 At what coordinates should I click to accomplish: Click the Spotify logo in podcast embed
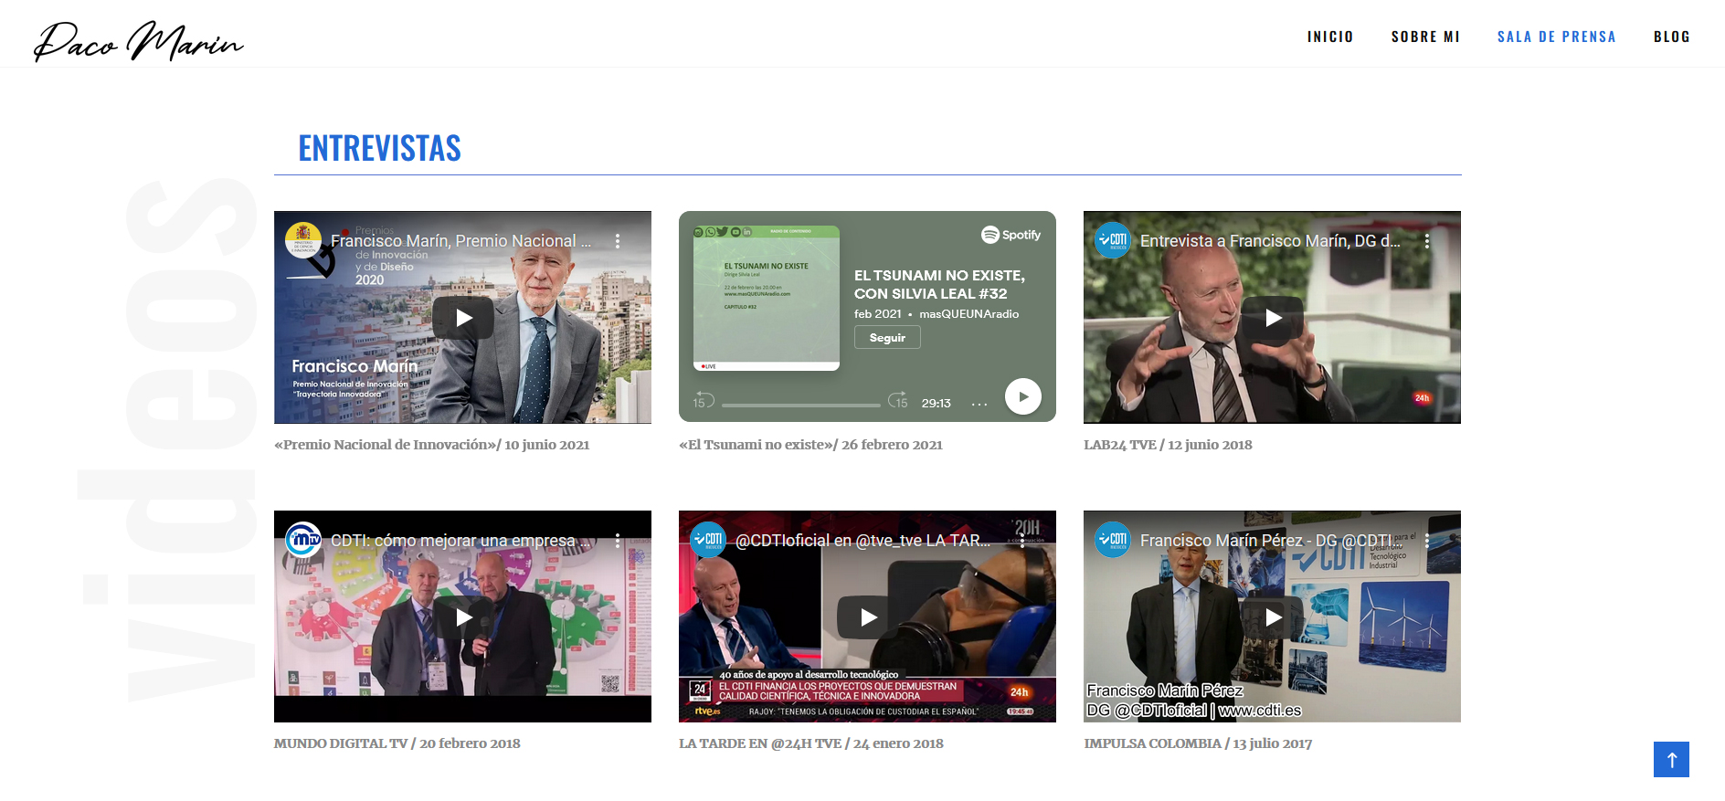coord(1011,235)
